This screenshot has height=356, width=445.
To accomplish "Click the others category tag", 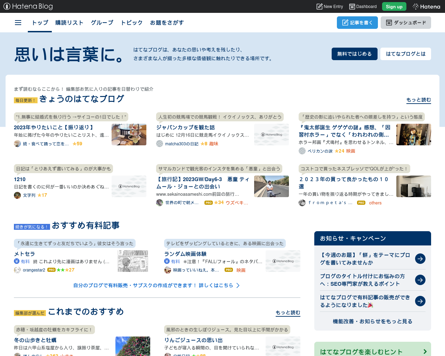I will click(375, 203).
